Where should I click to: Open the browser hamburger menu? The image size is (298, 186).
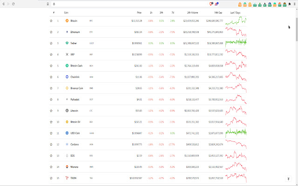[295, 4]
